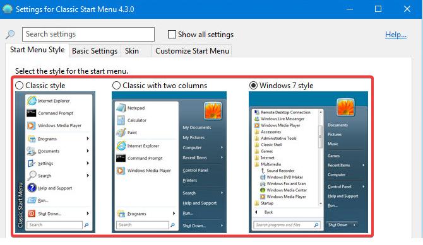Expand Programs arrow in two columns preview
This screenshot has width=423, height=245.
click(174, 214)
